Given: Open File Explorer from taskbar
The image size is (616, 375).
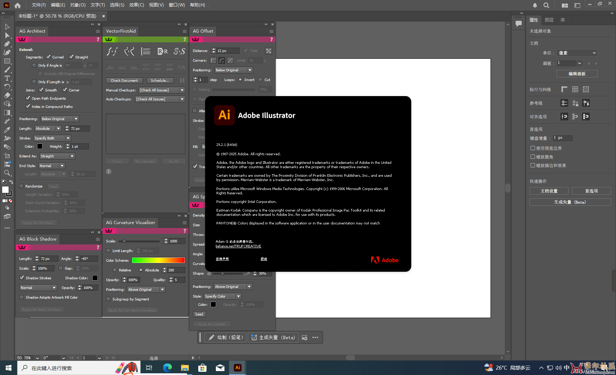Looking at the screenshot, I should click(x=185, y=368).
